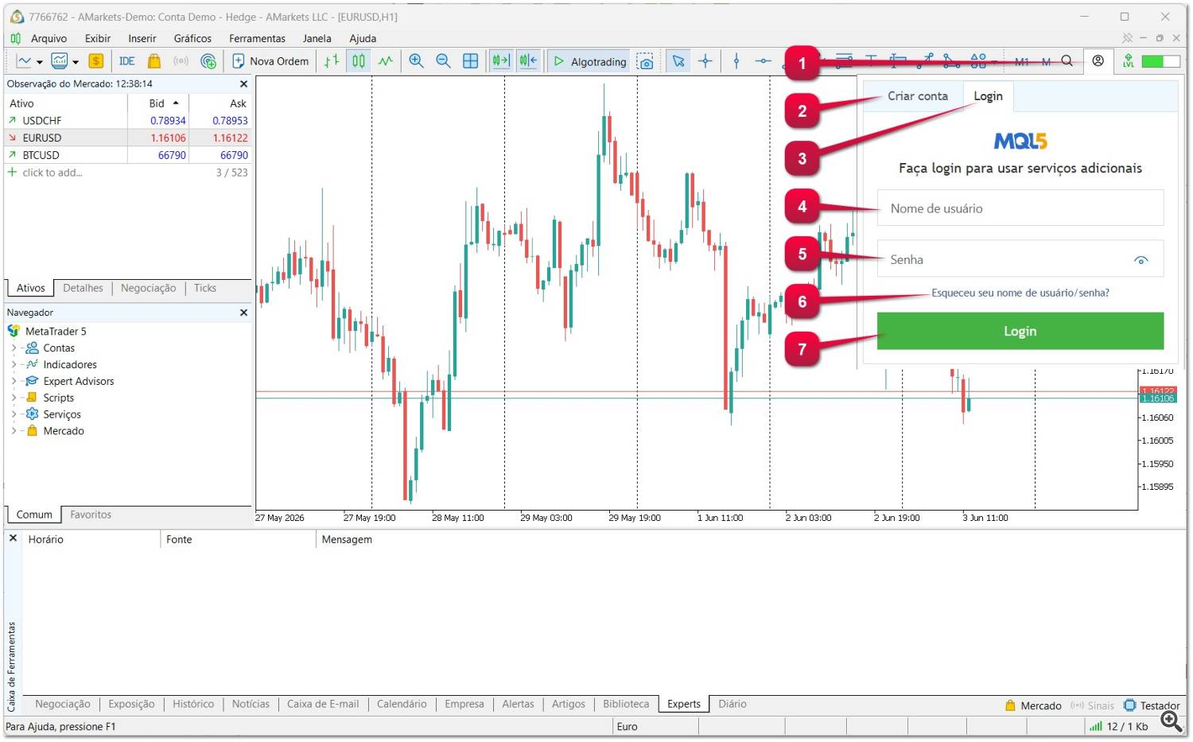Focus the Nome de usuário field
1193x742 pixels.
1020,208
